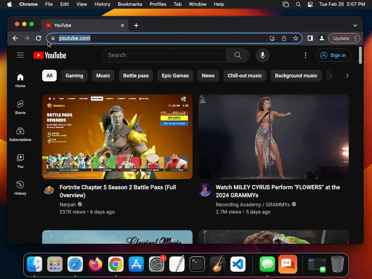The width and height of the screenshot is (372, 279).
Task: Click the YouTube logo
Action: tap(50, 55)
